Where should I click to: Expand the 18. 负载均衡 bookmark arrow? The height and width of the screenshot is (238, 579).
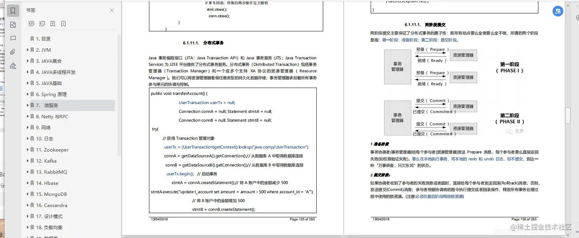pos(28,228)
